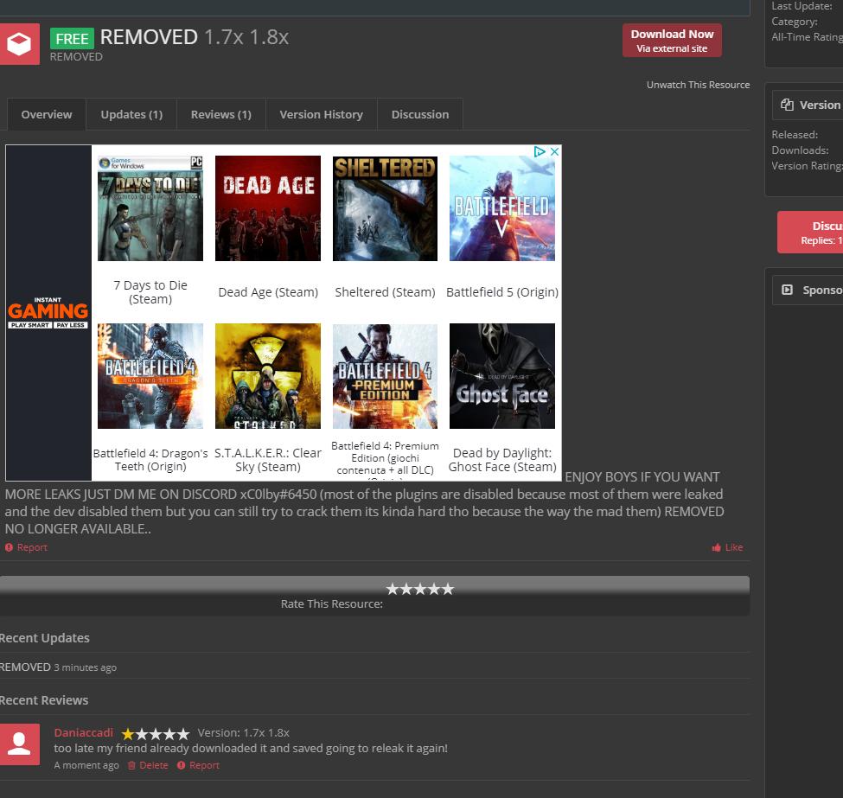The height and width of the screenshot is (798, 843).
Task: Click the Instant Gaming logo banner
Action: pyautogui.click(x=48, y=312)
